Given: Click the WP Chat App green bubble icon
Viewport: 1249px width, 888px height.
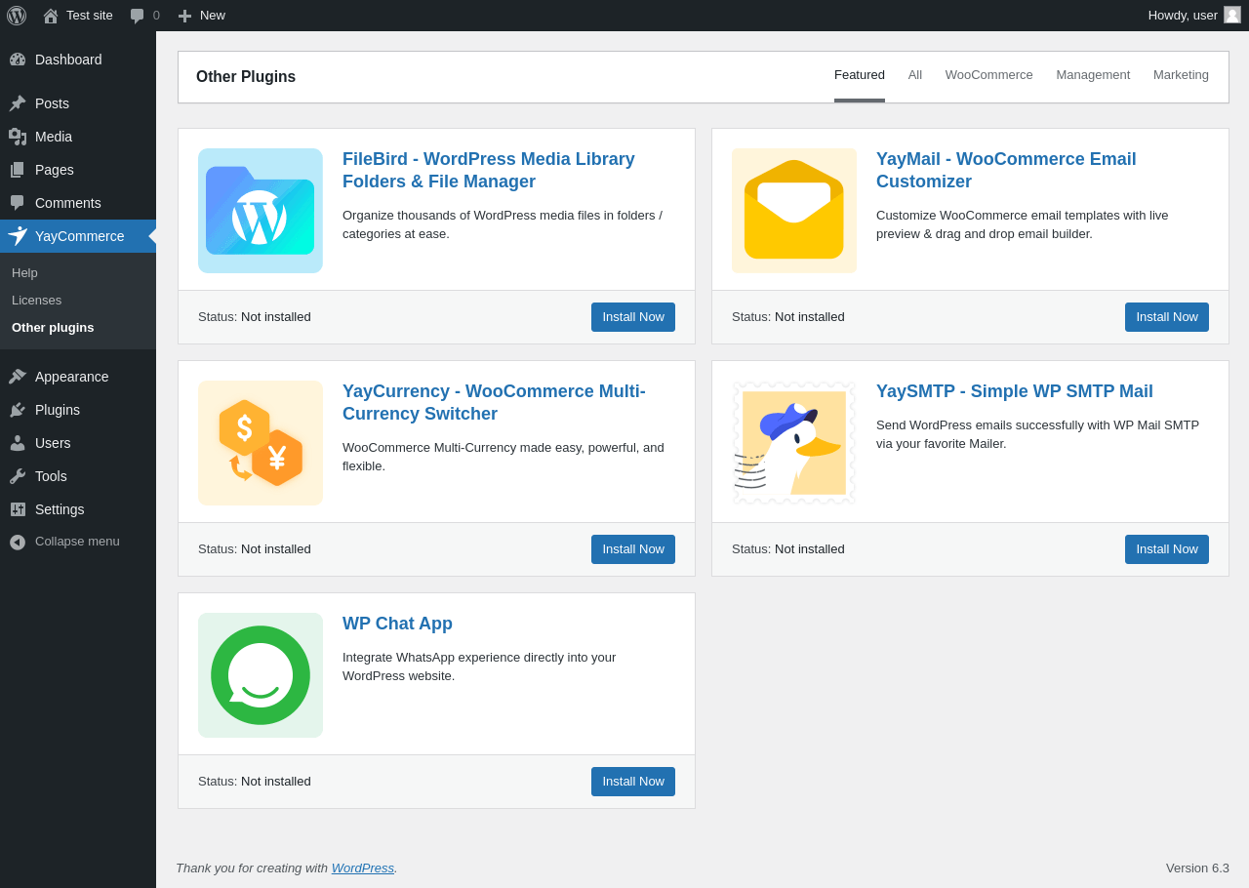Looking at the screenshot, I should click(x=261, y=675).
